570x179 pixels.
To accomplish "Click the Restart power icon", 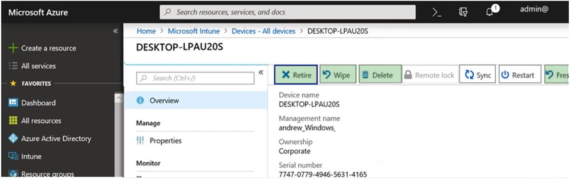I will 505,75.
